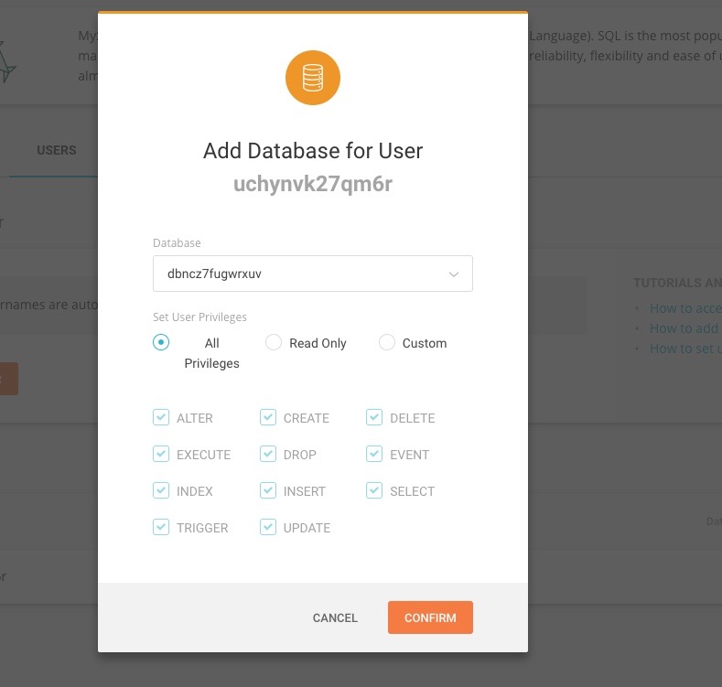722x687 pixels.
Task: Click CANCEL to dismiss the dialog
Action: point(335,618)
